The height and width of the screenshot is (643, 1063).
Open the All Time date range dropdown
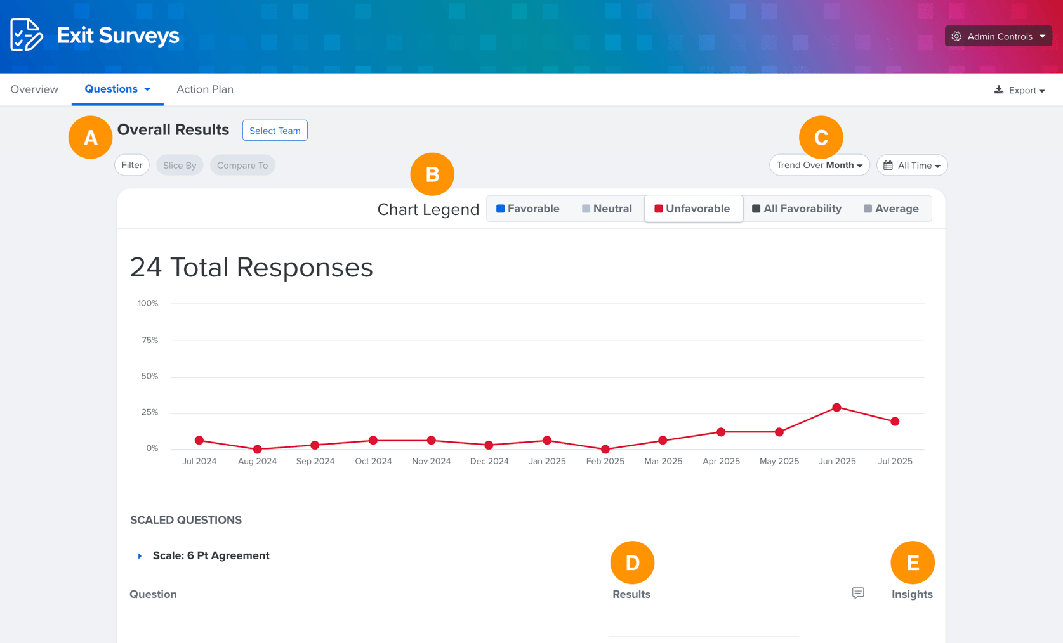(x=912, y=165)
